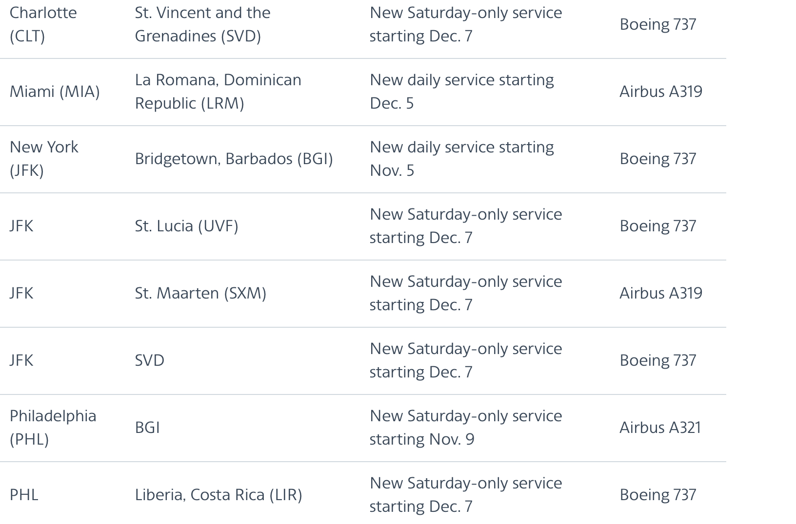Click St. Maarten (SXM) destination cell

[x=201, y=293]
